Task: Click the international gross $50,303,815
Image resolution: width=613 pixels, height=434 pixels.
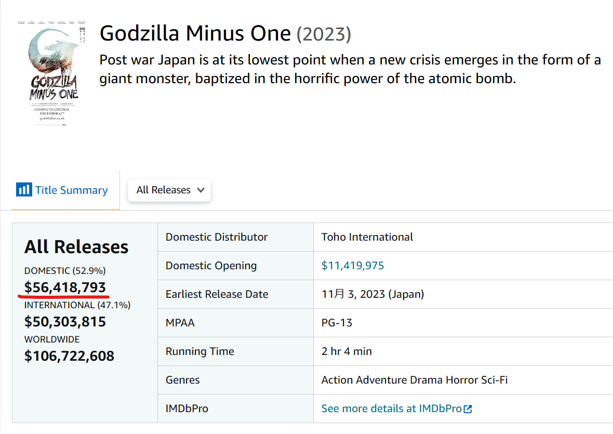Action: pos(65,322)
